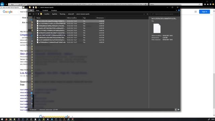Select the 4.419 KB file in the list
Image resolution: width=215 pixels, height=121 pixels.
pos(71,33)
